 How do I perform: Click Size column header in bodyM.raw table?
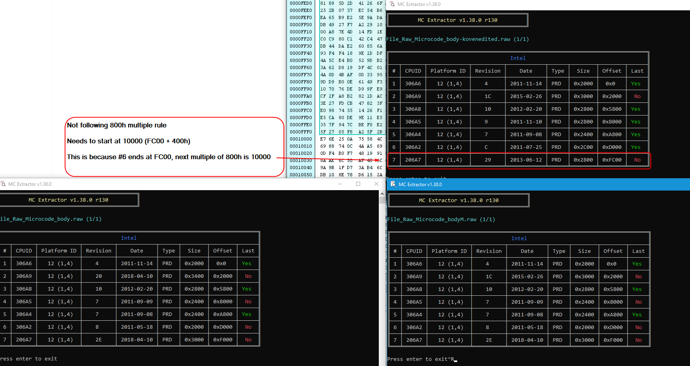(x=585, y=251)
